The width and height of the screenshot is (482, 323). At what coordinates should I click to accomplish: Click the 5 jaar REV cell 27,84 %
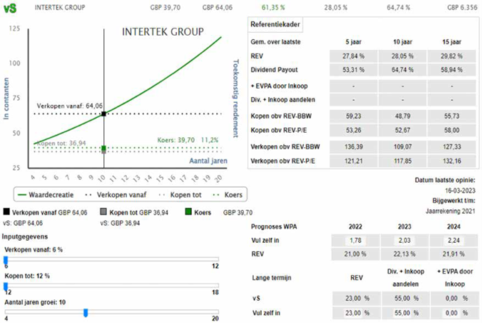click(354, 57)
